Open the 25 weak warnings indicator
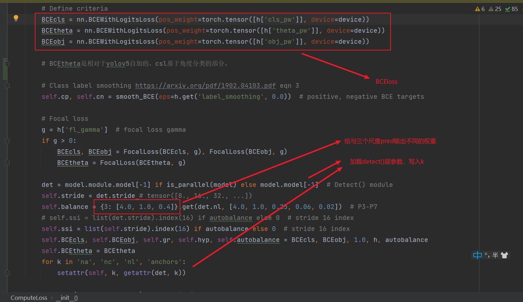The height and width of the screenshot is (302, 523). [x=495, y=9]
